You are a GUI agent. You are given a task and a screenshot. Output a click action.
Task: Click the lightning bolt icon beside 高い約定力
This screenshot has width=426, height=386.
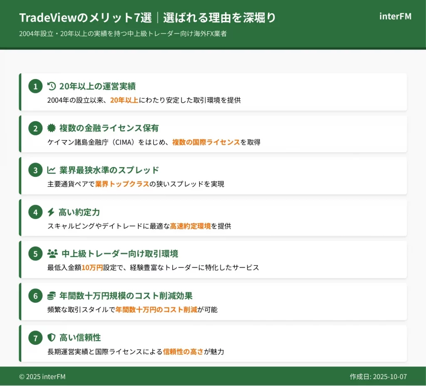coord(51,212)
